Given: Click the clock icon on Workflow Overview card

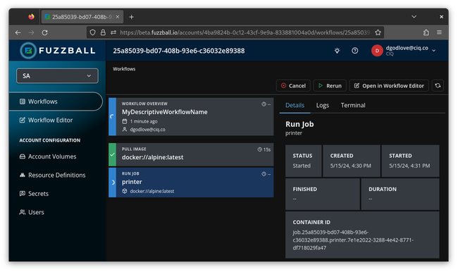Looking at the screenshot, I should (264, 104).
